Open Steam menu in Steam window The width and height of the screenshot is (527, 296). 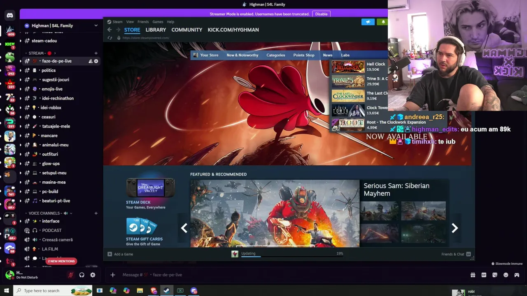[x=115, y=22]
